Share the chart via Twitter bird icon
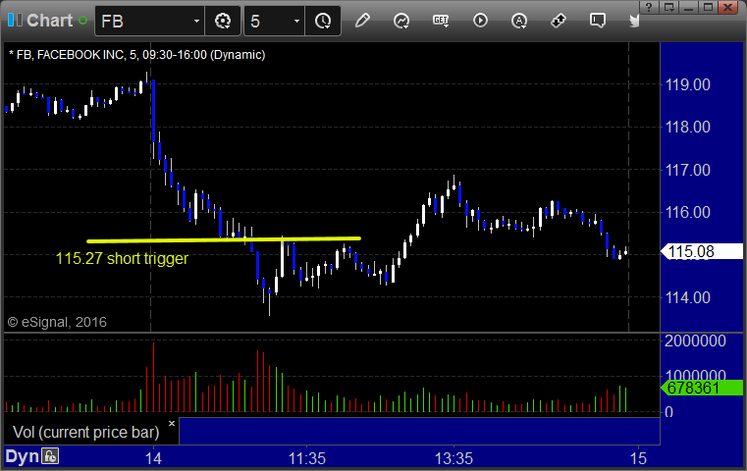 click(x=634, y=21)
